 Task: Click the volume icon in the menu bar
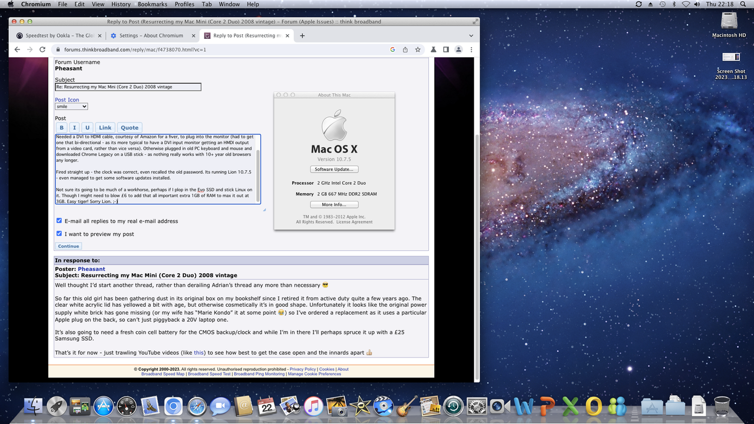click(x=697, y=4)
